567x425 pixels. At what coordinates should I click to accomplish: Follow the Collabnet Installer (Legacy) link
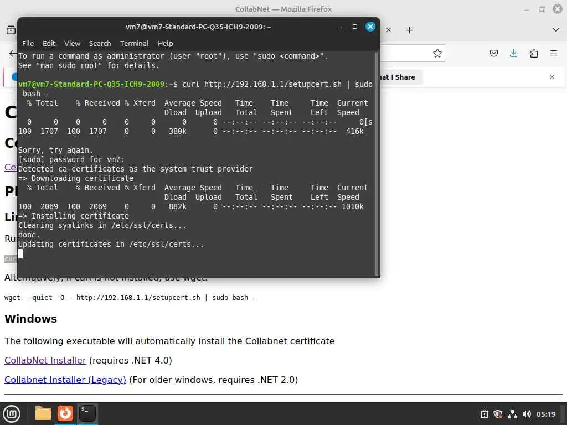[65, 380]
